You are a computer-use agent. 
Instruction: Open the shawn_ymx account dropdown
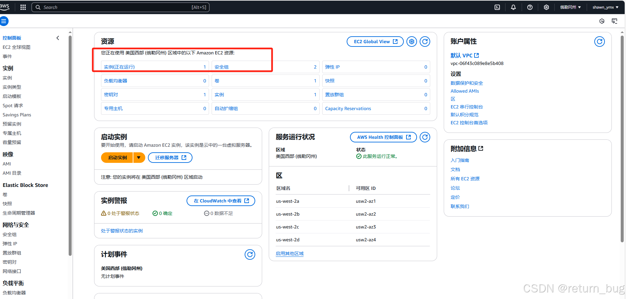(x=605, y=7)
